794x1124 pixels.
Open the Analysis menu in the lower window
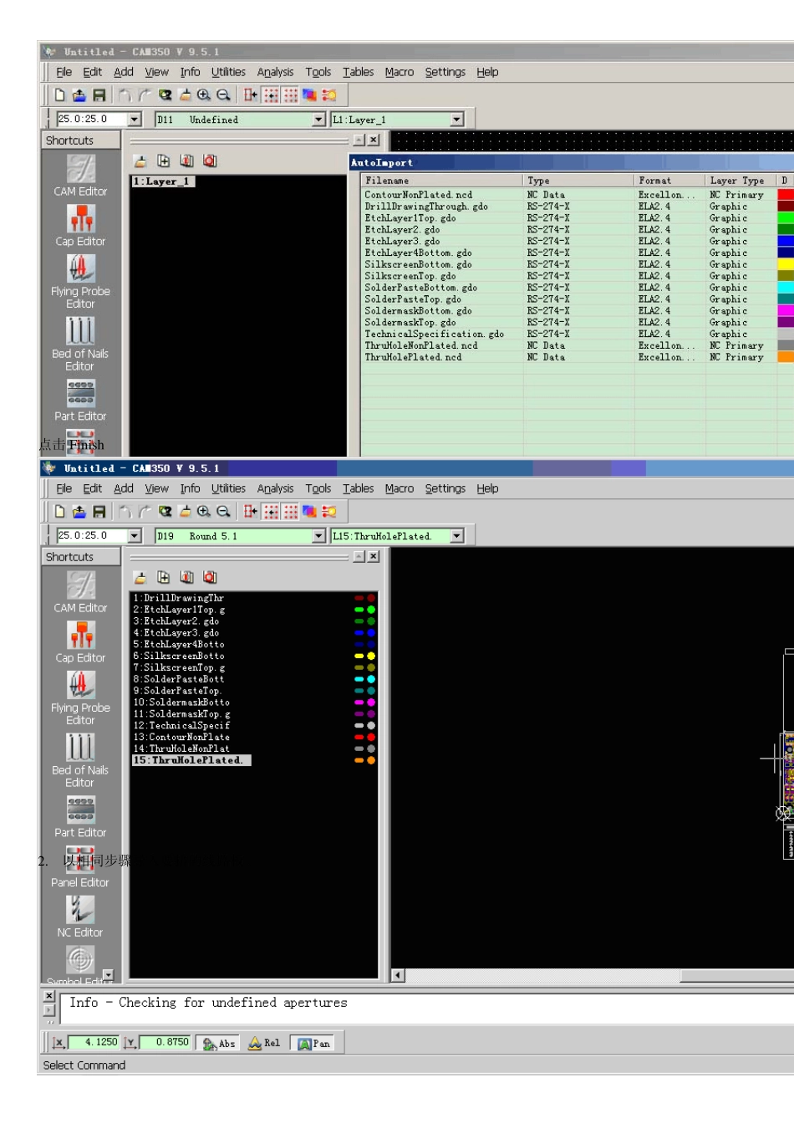click(275, 488)
